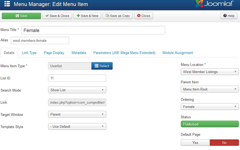Open the Published status dropdown
The height and width of the screenshot is (150, 240).
point(210,124)
